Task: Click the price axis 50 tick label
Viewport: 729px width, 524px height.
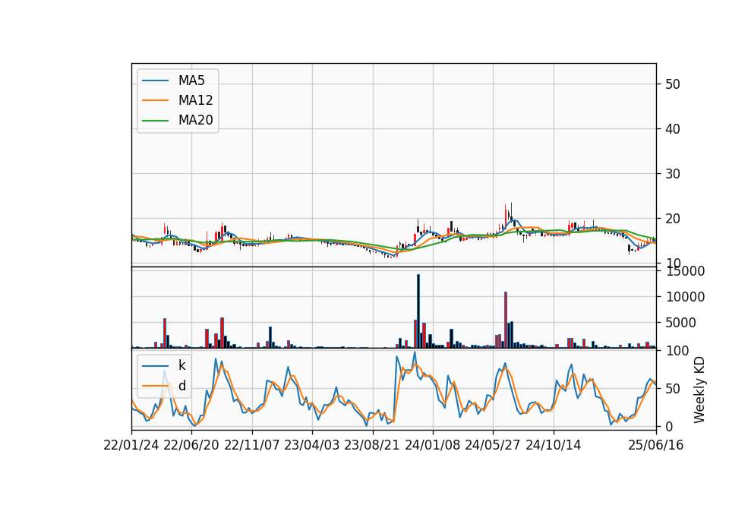Action: coord(673,84)
